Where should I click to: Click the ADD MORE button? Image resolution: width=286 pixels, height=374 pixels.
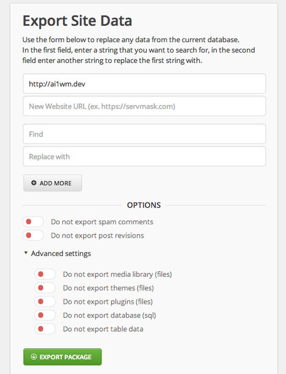[x=53, y=183]
